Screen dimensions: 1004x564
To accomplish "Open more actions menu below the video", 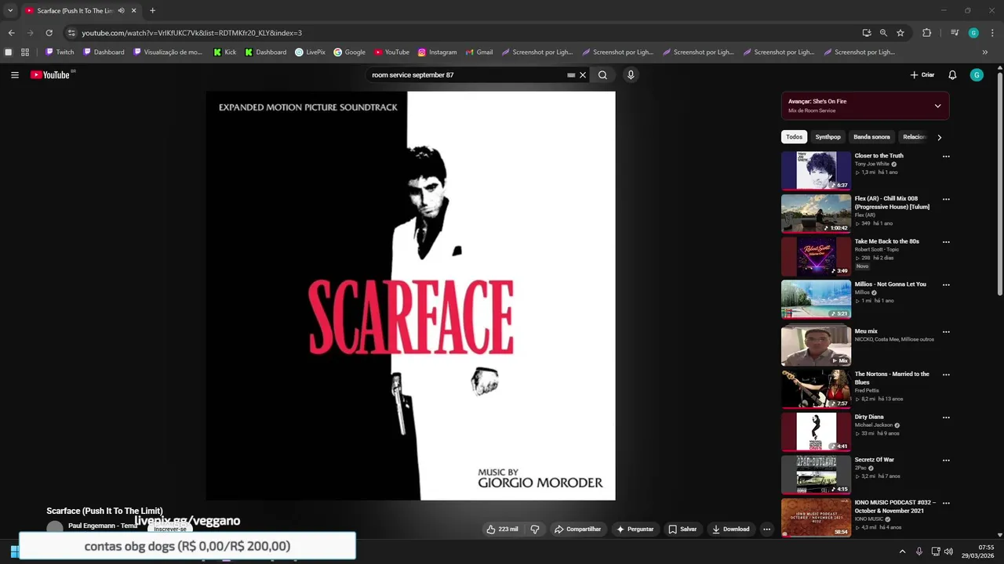I will tap(767, 530).
